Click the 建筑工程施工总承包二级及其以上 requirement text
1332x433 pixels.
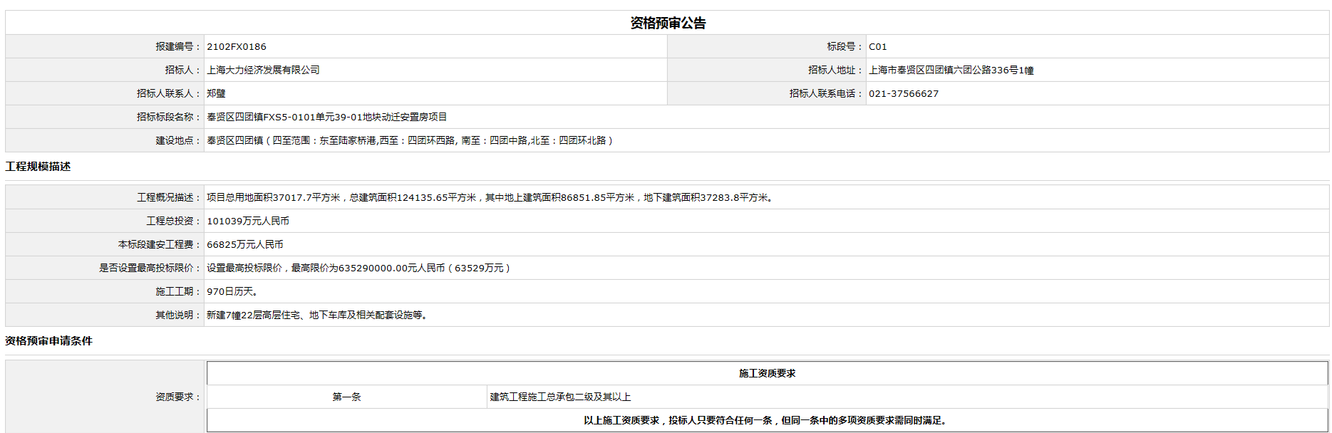point(560,397)
